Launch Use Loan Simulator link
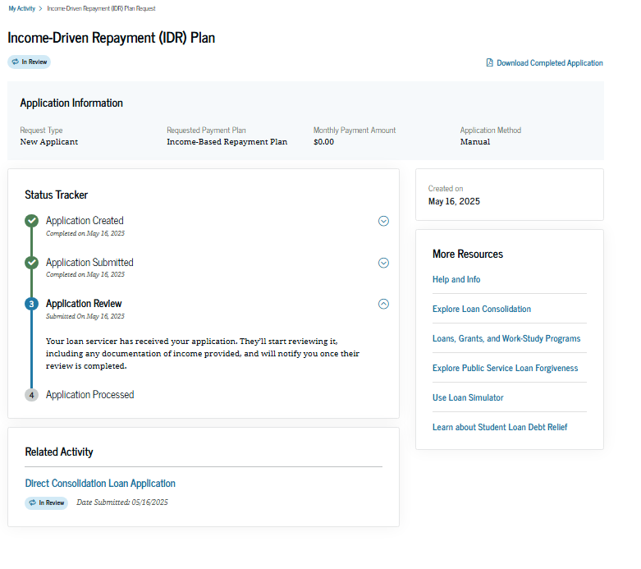Viewport: 641px width, 569px height. pyautogui.click(x=468, y=398)
